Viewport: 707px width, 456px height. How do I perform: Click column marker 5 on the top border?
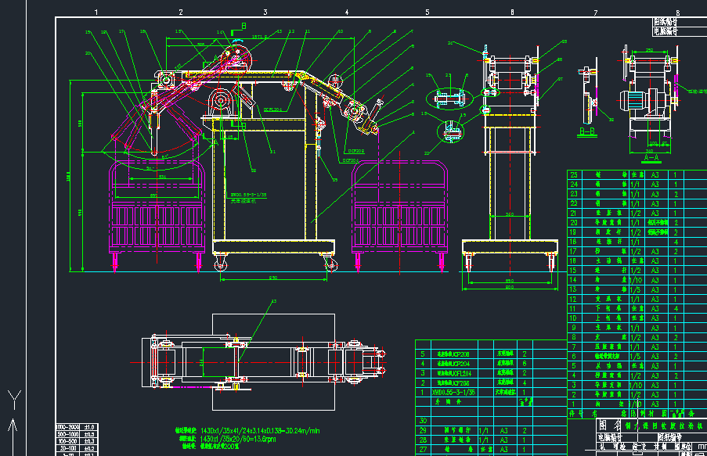click(x=427, y=13)
